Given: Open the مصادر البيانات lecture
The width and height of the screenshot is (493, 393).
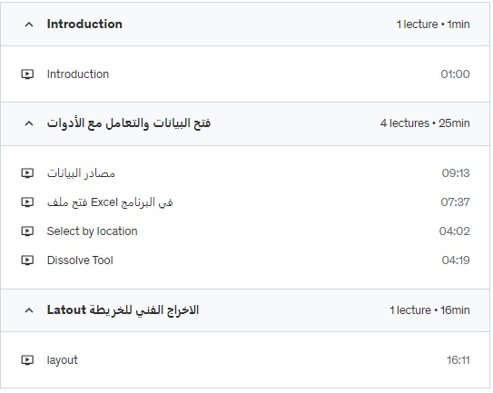Looking at the screenshot, I should pyautogui.click(x=81, y=173).
